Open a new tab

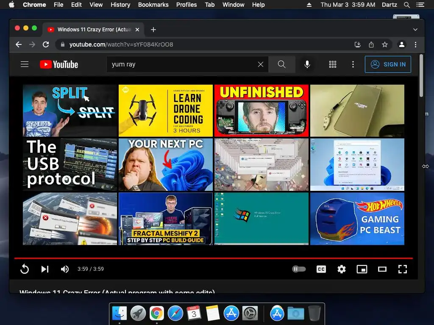[x=153, y=30]
